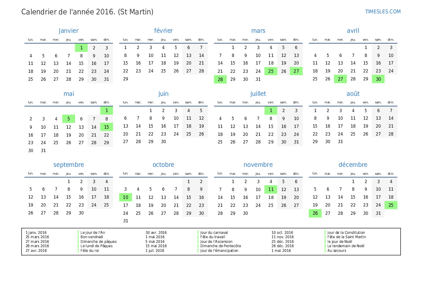The image size is (422, 298).
Task: Click green 26 in décembre
Action: point(315,213)
